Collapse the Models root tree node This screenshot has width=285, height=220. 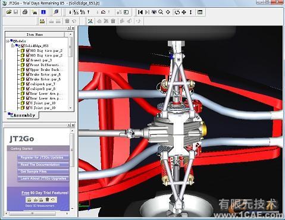[8, 41]
